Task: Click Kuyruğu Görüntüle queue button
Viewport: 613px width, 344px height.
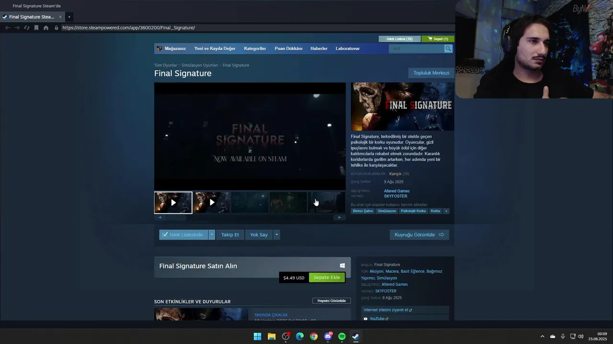Action: [419, 235]
